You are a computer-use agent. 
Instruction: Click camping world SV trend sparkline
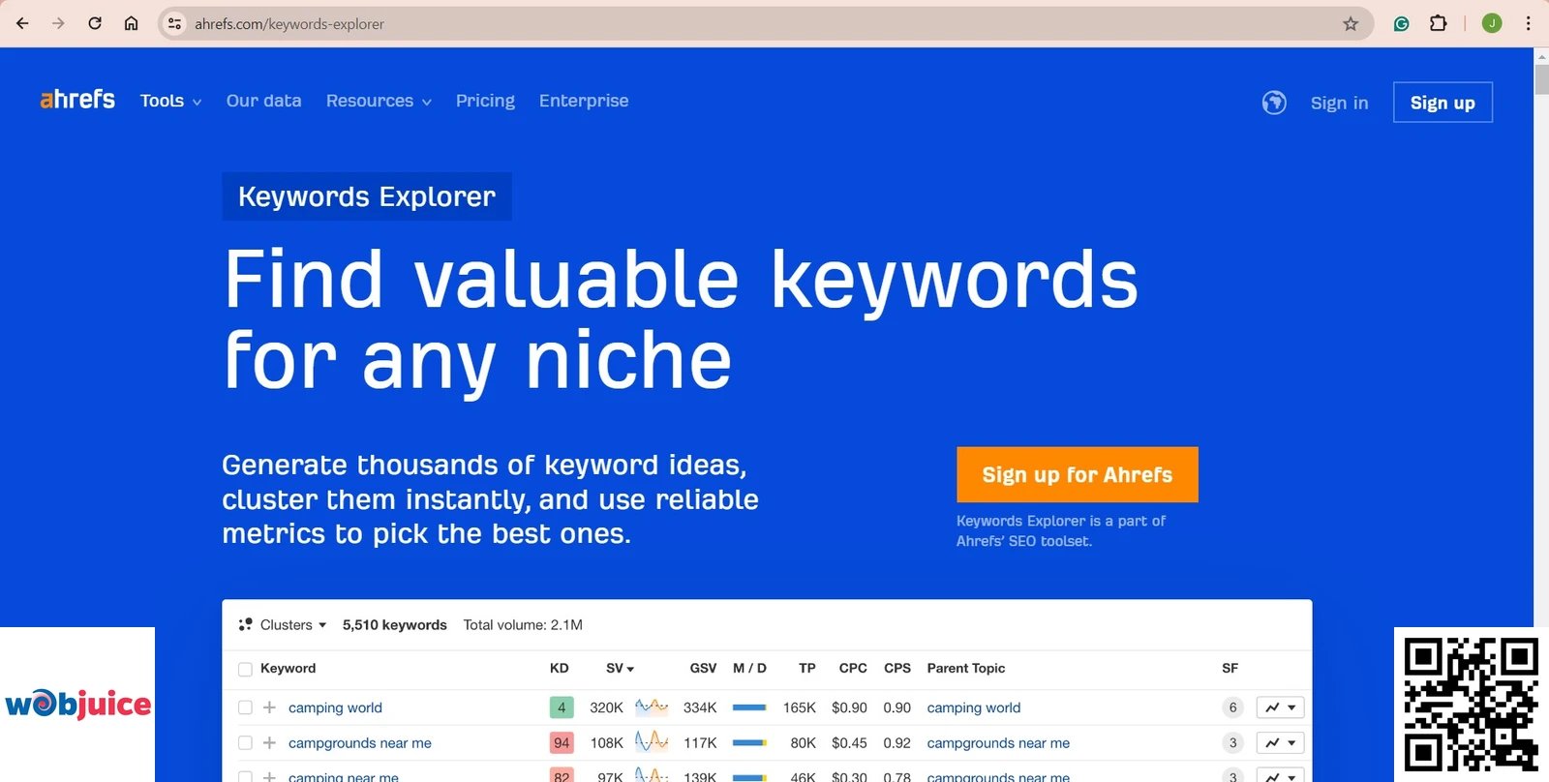point(652,707)
